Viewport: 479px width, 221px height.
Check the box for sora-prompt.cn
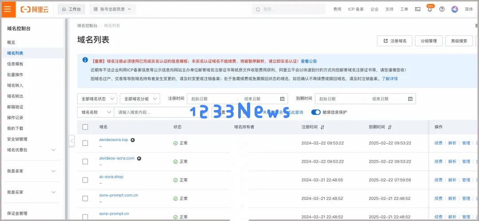[85, 217]
